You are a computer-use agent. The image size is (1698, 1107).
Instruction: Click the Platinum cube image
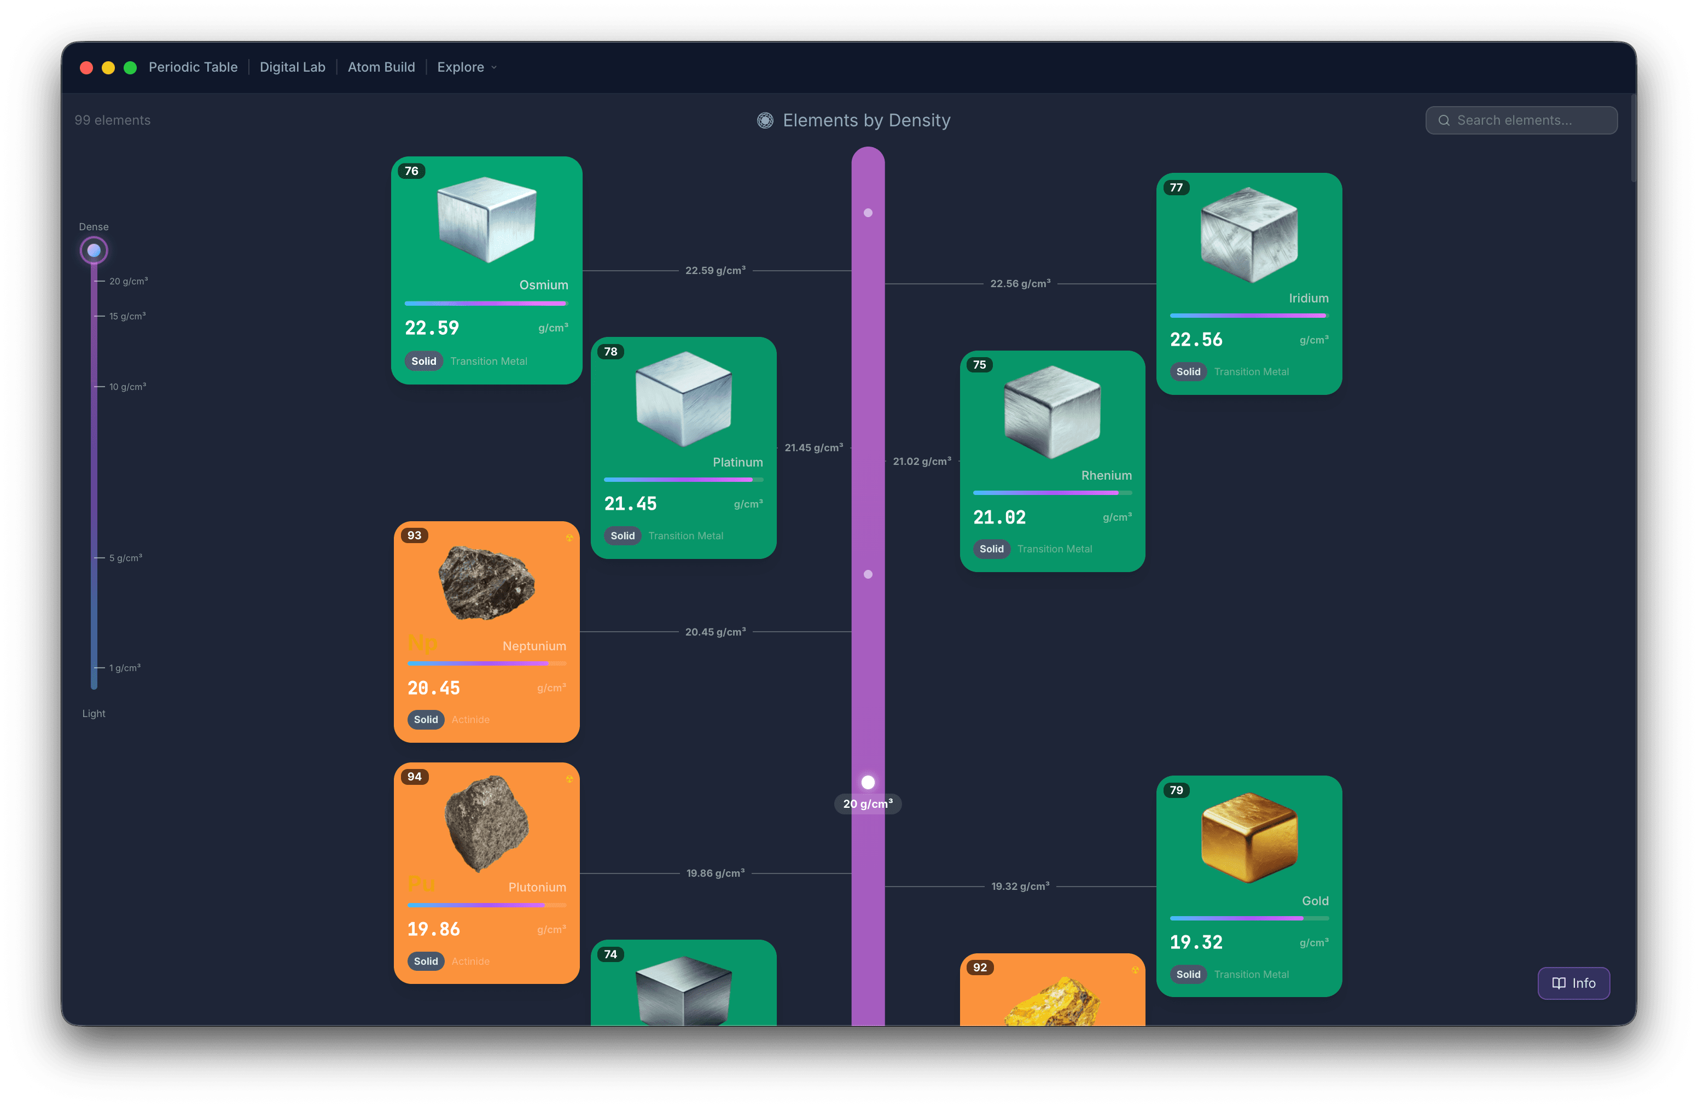(x=683, y=399)
